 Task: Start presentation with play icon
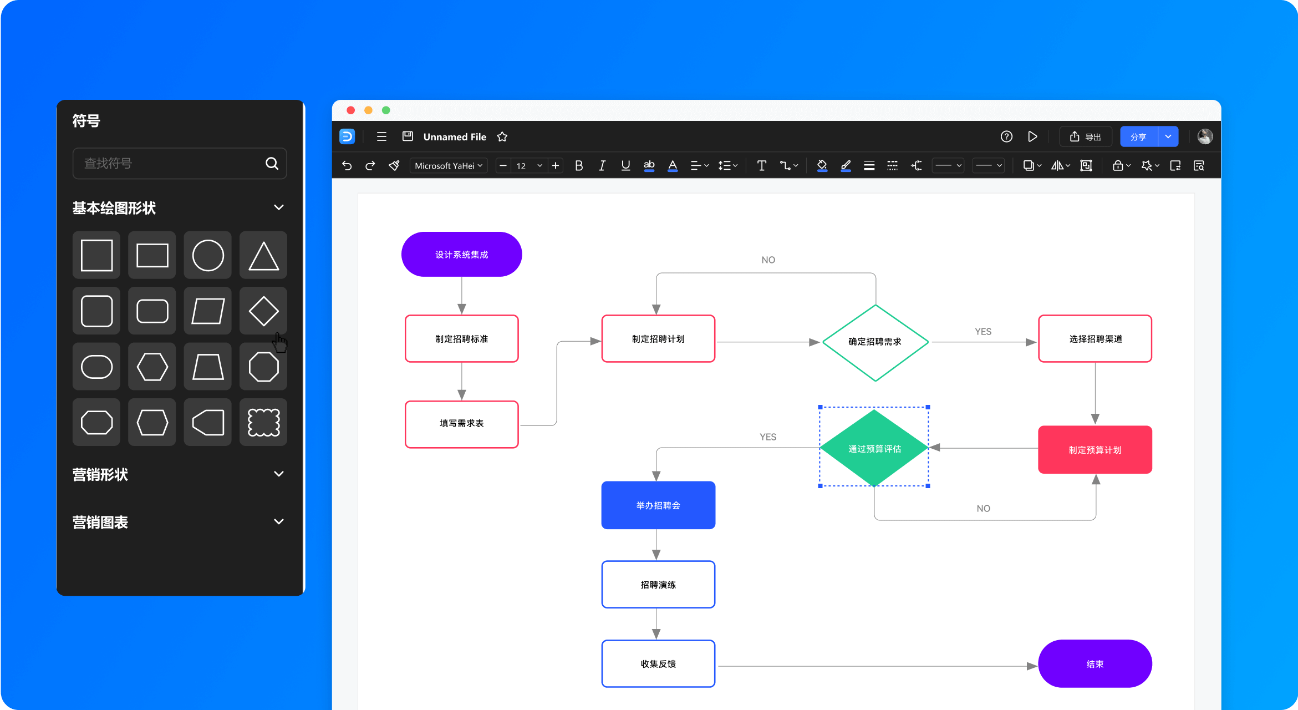click(x=1032, y=136)
